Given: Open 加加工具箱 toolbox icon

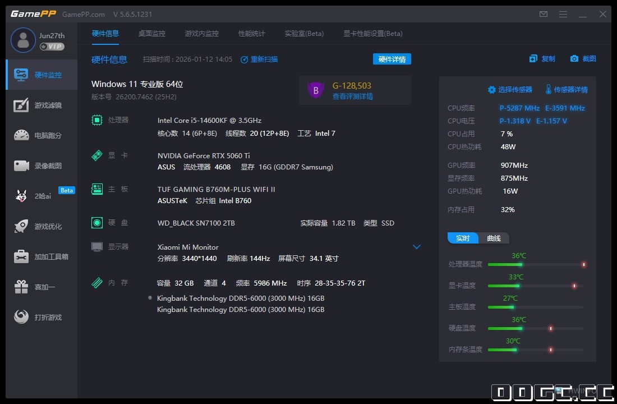Looking at the screenshot, I should [21, 256].
